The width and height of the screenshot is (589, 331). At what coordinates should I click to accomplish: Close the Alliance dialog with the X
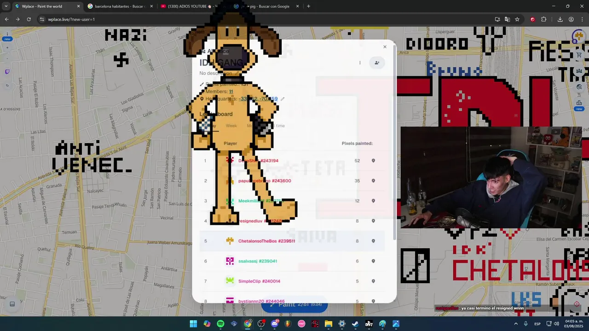[385, 46]
